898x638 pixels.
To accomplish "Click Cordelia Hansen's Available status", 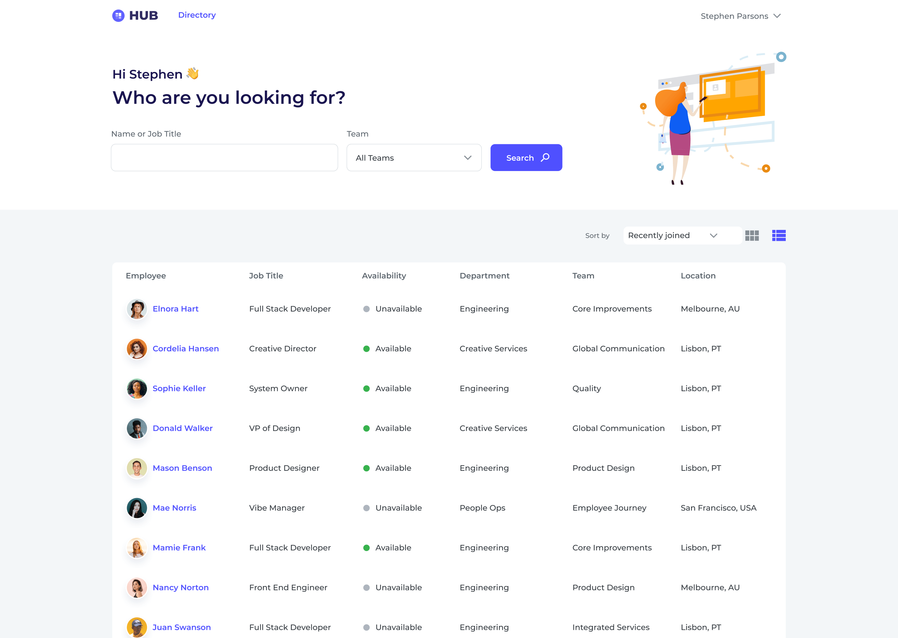I will click(387, 349).
